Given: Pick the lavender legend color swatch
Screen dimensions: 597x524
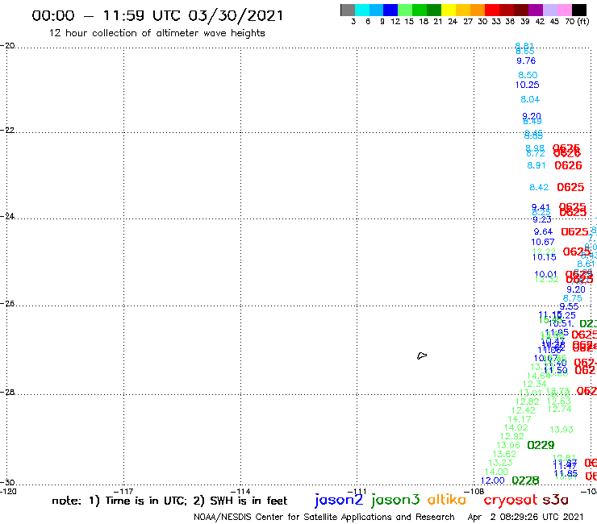Looking at the screenshot, I should click(549, 10).
